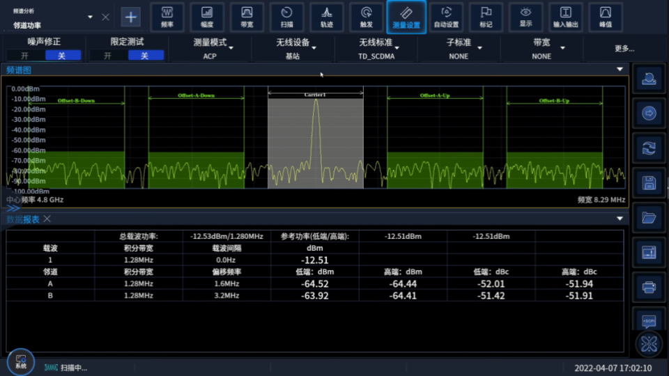669x376 pixels.
Task: Select the 幅度 (Amplitude) toolbar icon
Action: 207,17
